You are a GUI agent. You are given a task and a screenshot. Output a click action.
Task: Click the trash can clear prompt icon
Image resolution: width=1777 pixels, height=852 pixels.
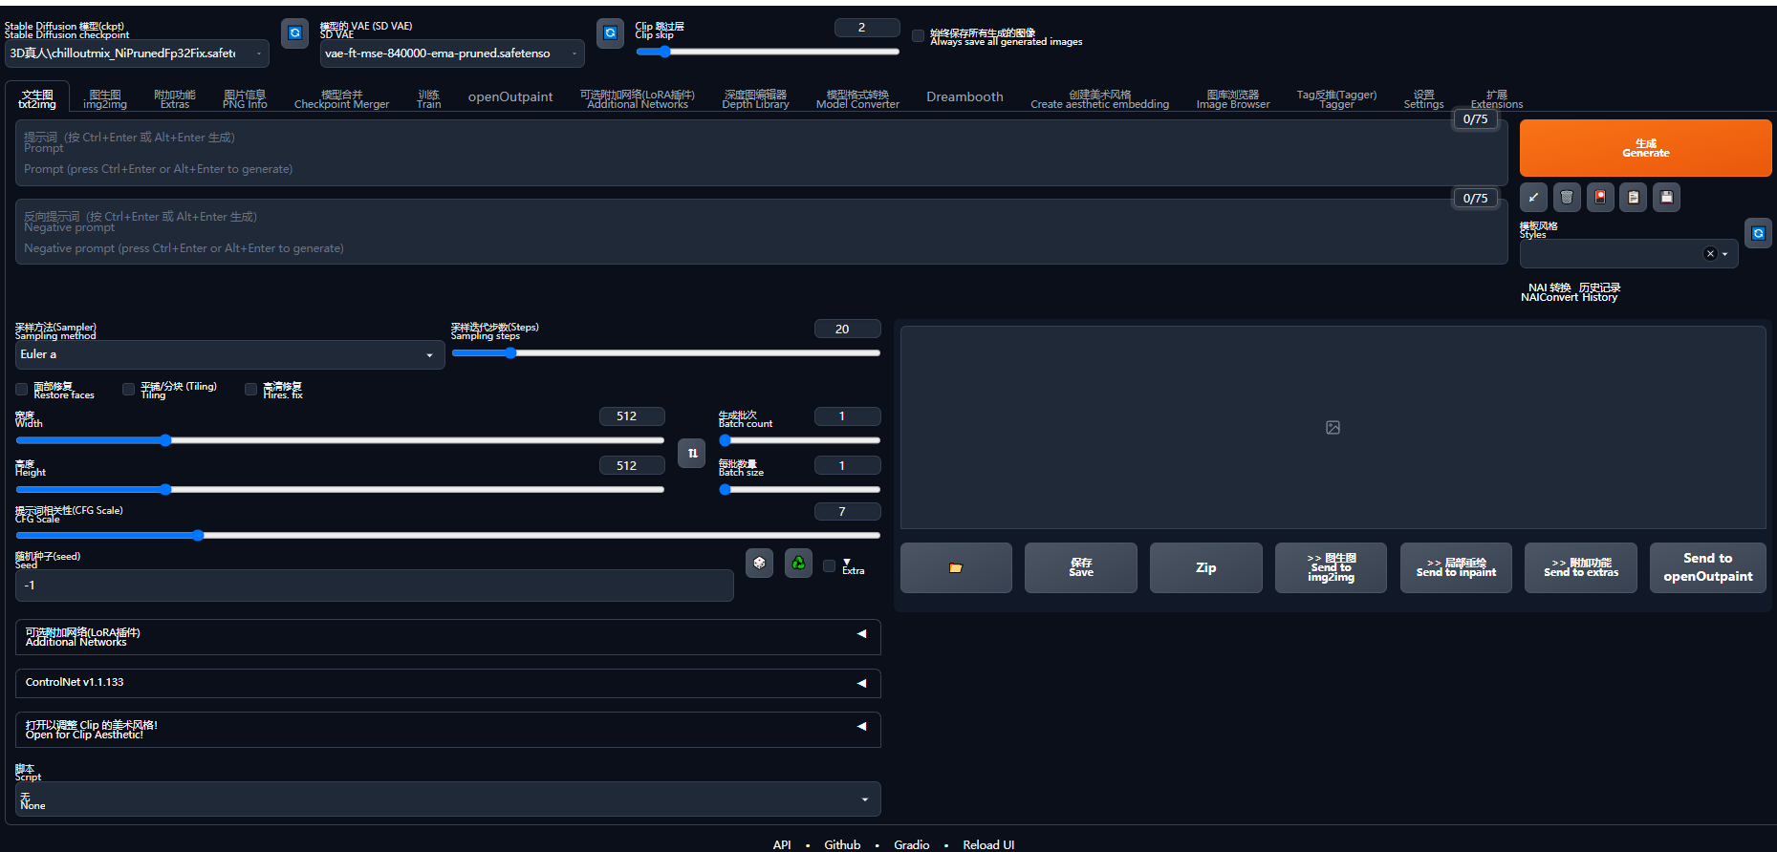(1567, 198)
